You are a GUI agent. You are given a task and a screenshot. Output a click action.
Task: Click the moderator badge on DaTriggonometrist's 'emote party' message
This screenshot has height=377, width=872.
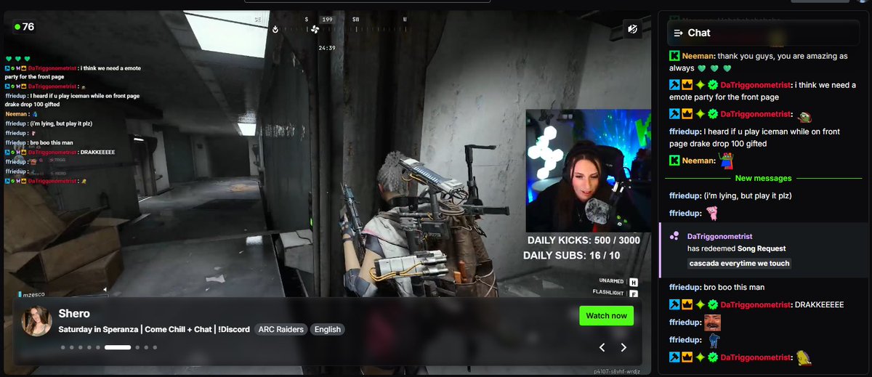[674, 85]
